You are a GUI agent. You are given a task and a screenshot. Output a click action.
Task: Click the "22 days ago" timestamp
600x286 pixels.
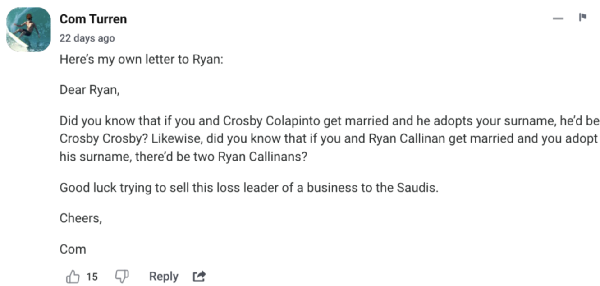[x=87, y=38]
